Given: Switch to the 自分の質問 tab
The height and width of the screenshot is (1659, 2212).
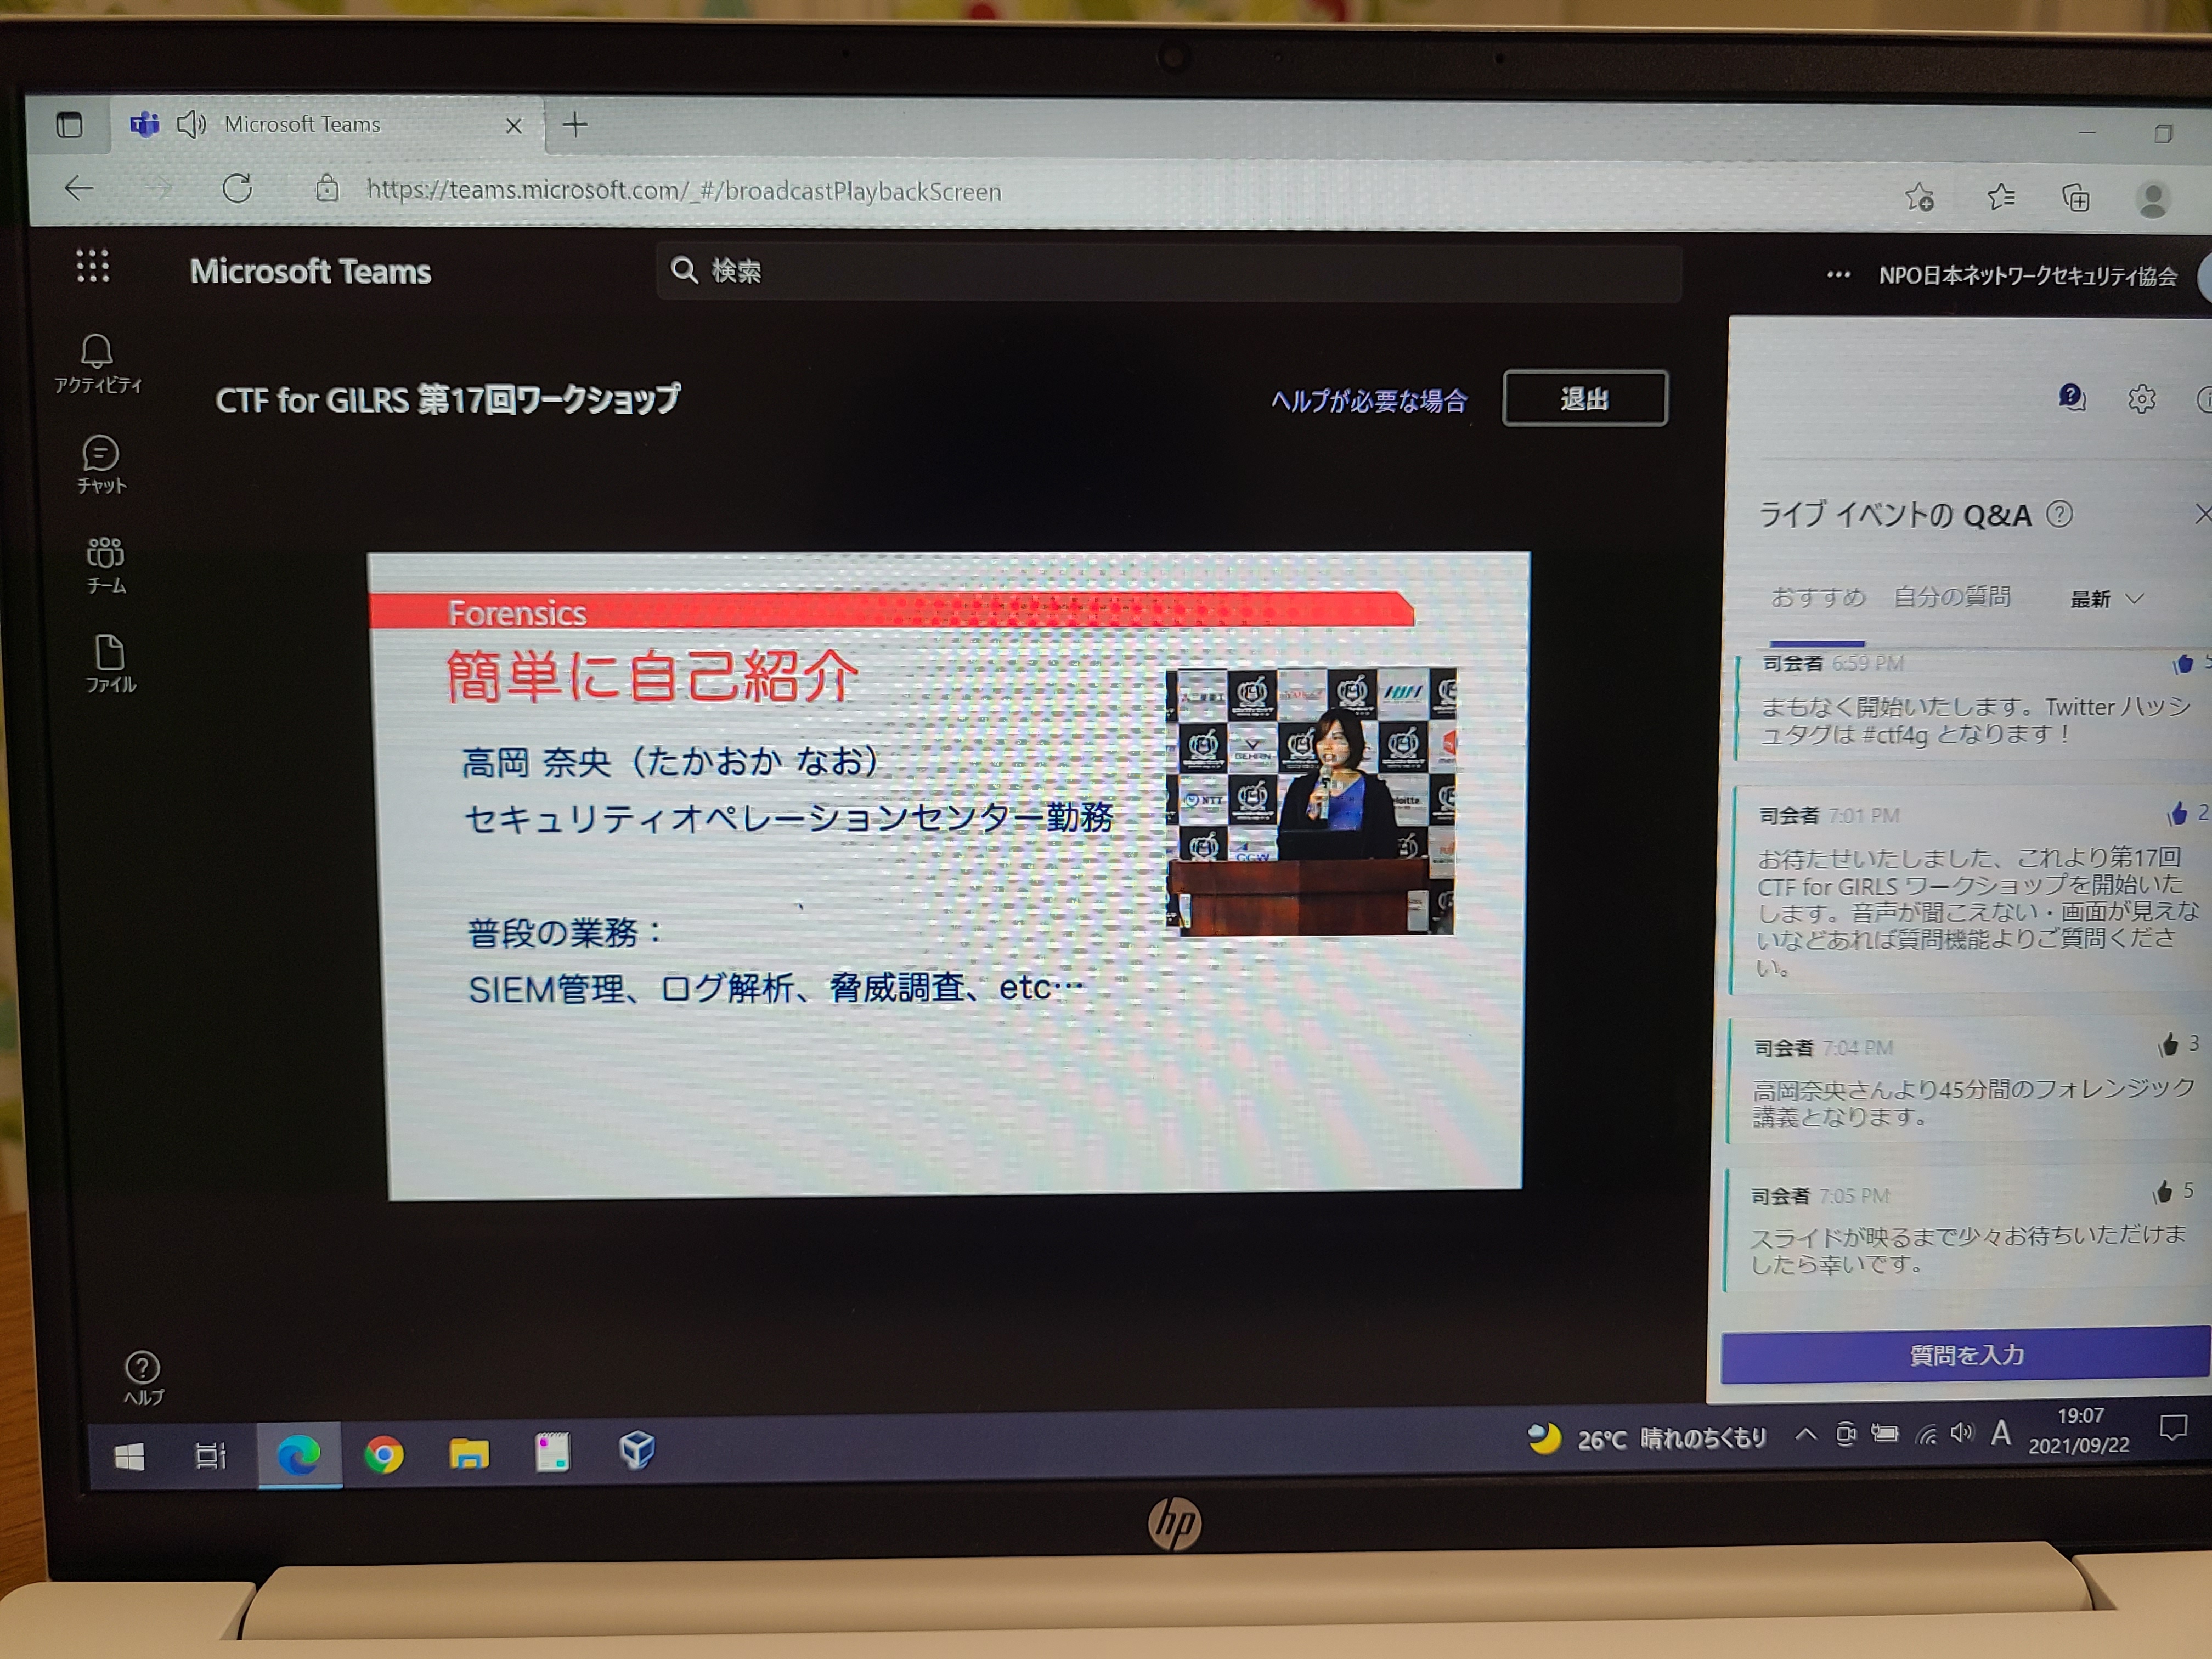Looking at the screenshot, I should pyautogui.click(x=1951, y=597).
